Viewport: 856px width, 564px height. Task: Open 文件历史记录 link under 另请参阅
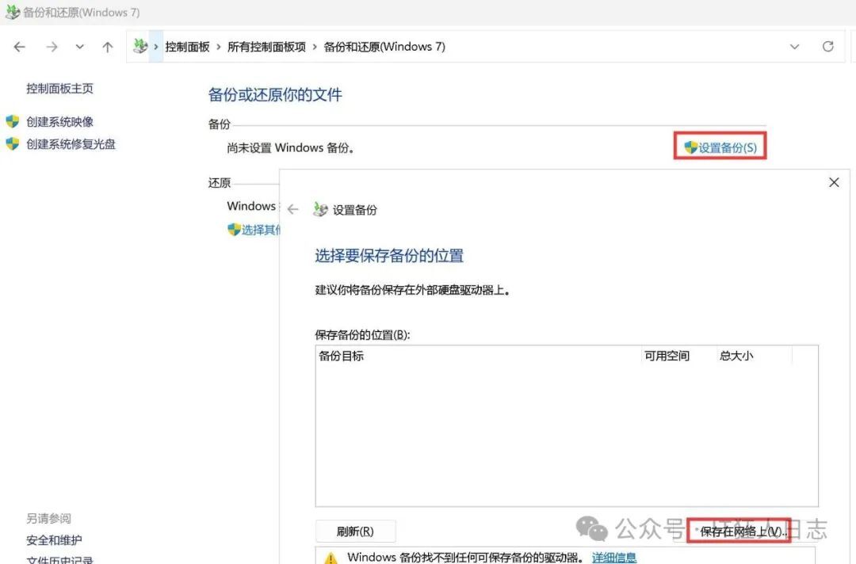[x=59, y=559]
